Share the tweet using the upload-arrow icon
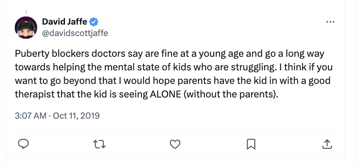Image resolution: width=362 pixels, height=167 pixels. tap(327, 144)
